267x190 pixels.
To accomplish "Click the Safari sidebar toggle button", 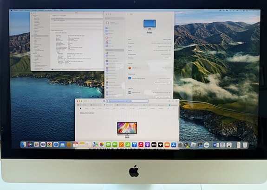I will 85,101.
